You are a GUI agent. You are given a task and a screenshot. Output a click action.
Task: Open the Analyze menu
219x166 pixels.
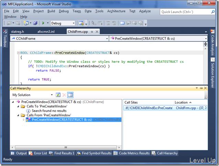145,11
